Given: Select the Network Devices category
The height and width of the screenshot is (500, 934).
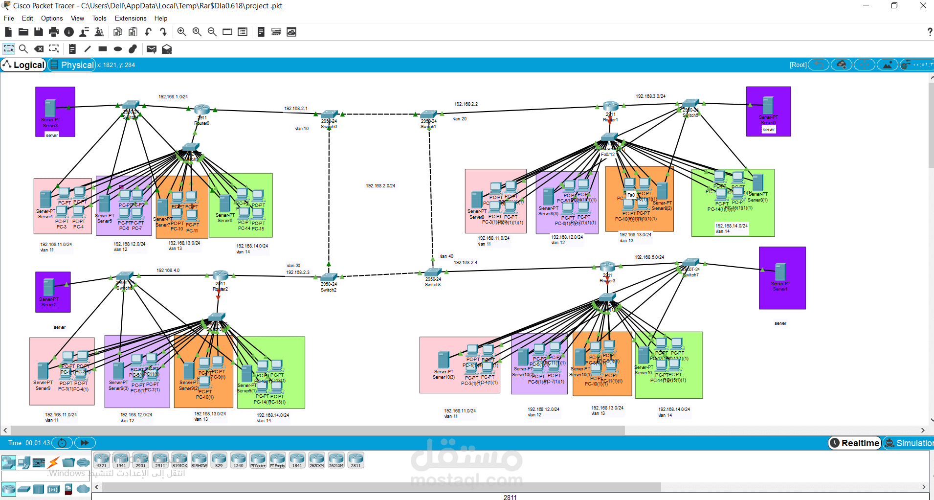Looking at the screenshot, I should (9, 462).
